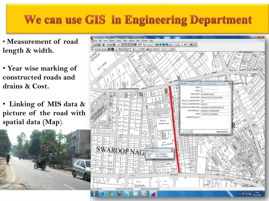Click the New Table toolbar icon

point(93,44)
